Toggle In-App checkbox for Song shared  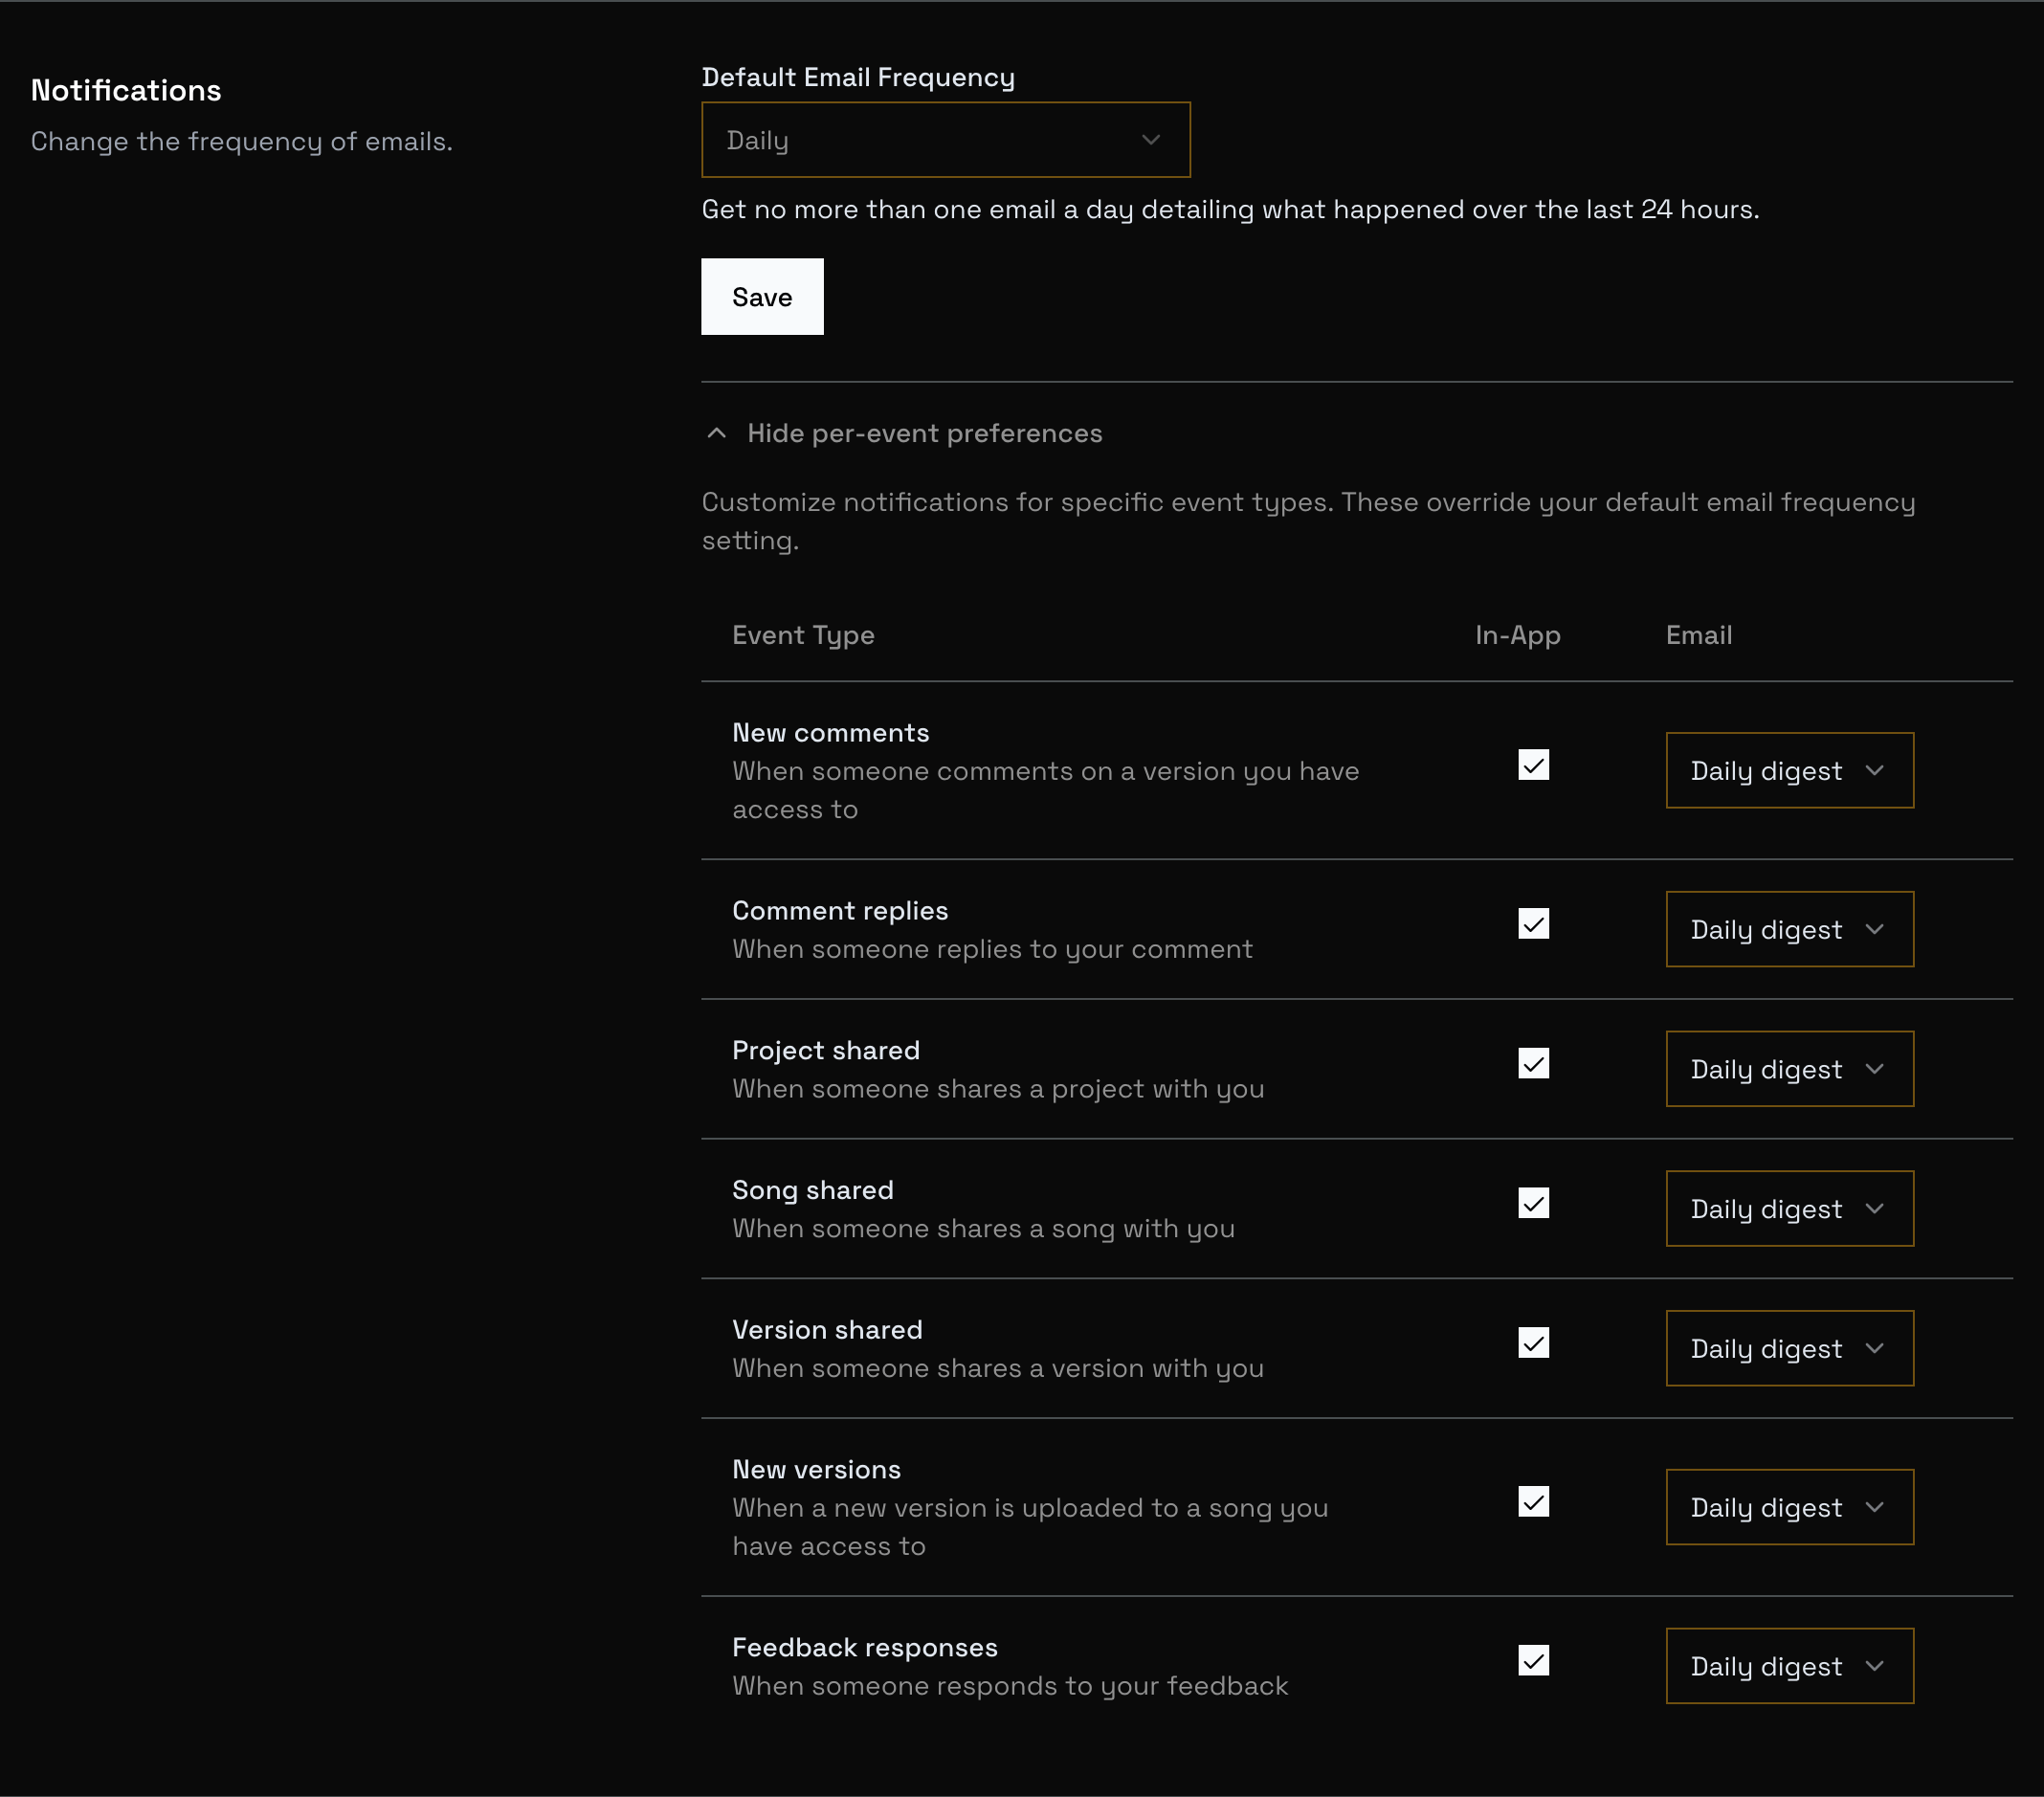1533,1203
